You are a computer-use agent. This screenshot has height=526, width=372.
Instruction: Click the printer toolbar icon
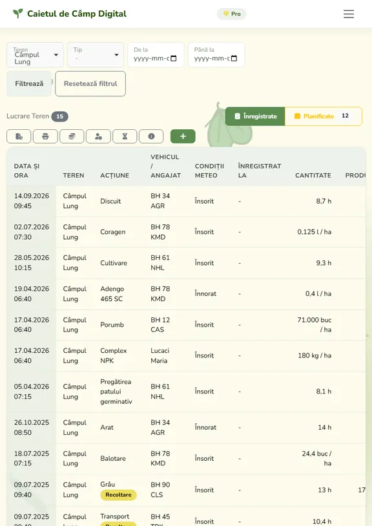(45, 136)
